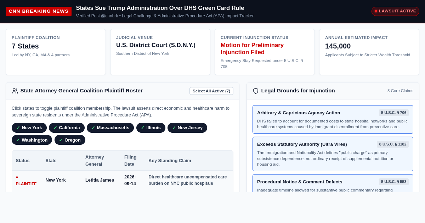Click the red dot in Lawsuit Active badge
425x223 pixels.
click(x=376, y=11)
